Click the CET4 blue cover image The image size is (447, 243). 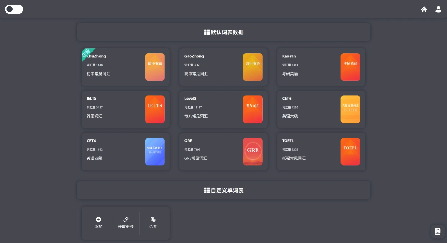(x=155, y=151)
